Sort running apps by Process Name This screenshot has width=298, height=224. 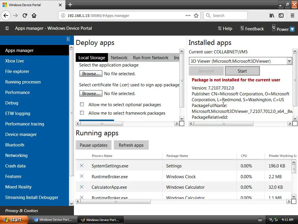pos(102,156)
